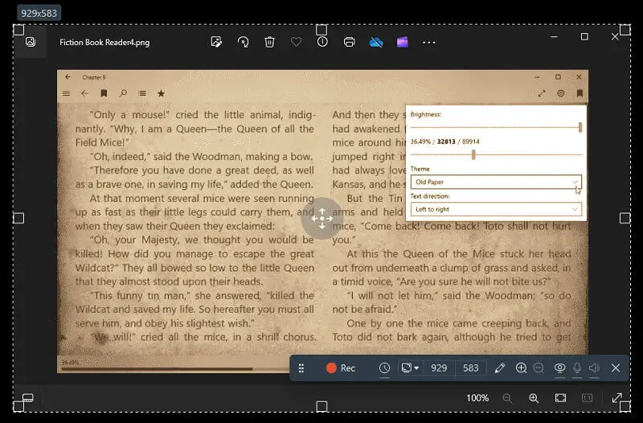643x423 pixels.
Task: Open the Theme dropdown showing Old Paper
Action: tap(496, 182)
